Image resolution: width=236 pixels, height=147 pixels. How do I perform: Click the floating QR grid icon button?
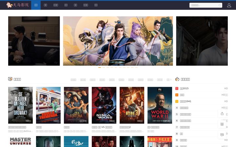coord(222,124)
